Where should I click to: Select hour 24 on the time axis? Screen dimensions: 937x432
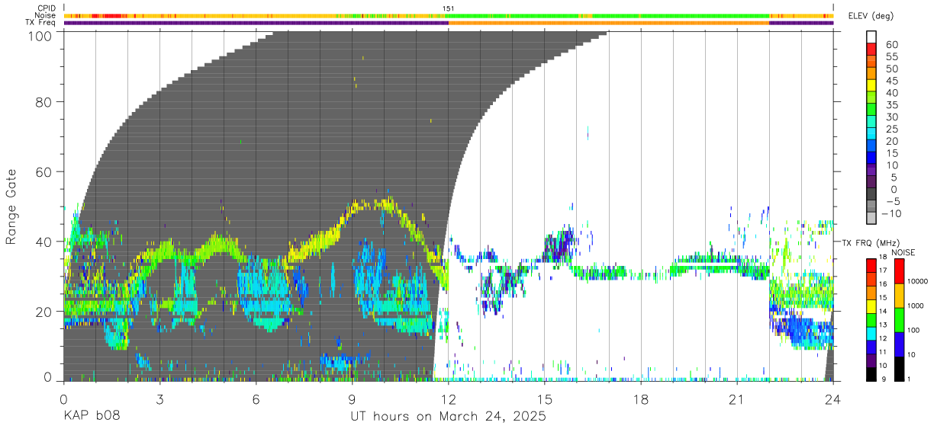point(832,399)
